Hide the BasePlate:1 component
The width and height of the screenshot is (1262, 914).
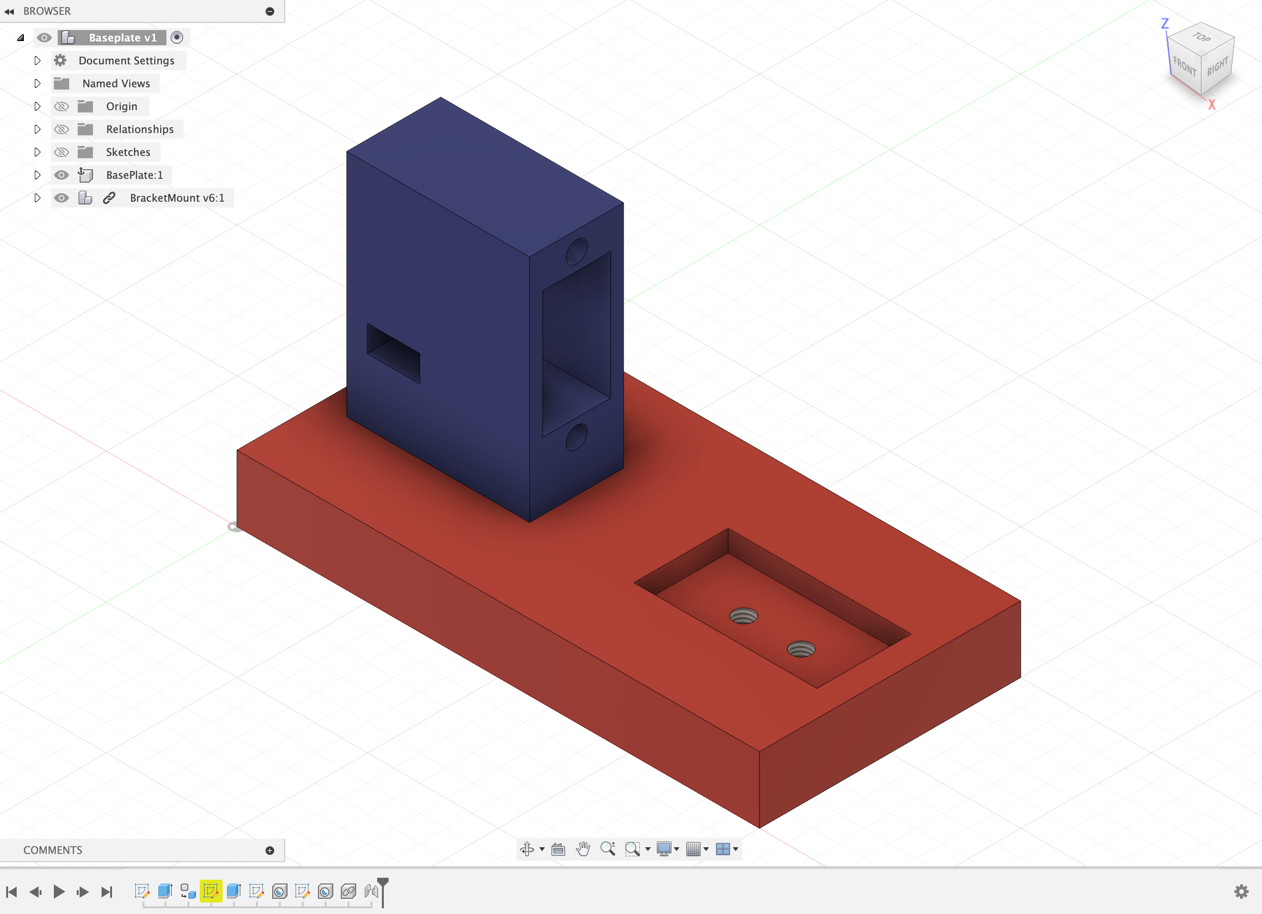(61, 175)
